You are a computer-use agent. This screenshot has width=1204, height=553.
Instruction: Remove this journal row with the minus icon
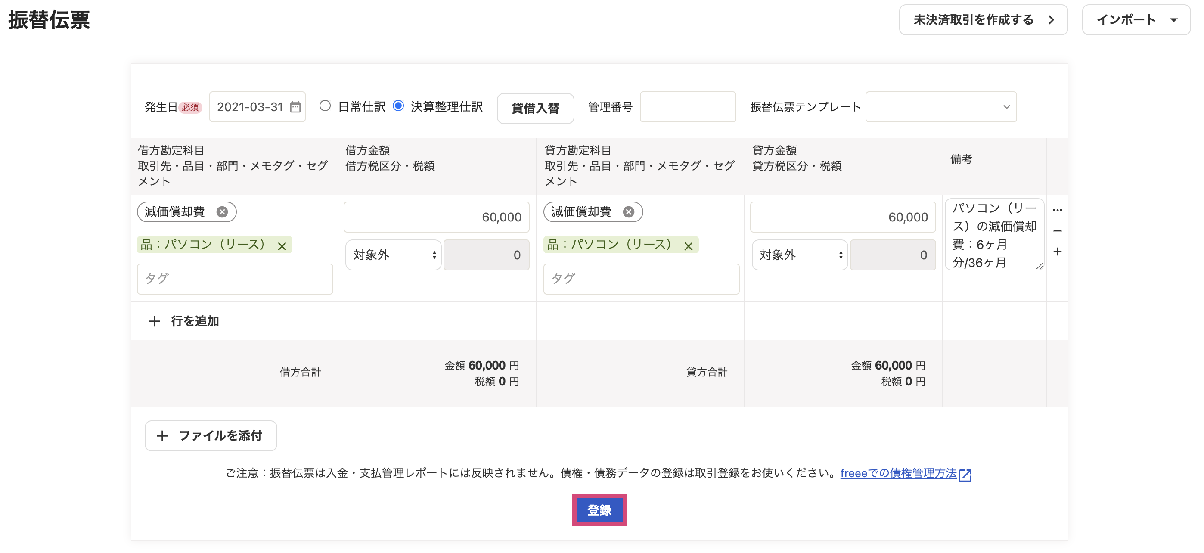coord(1058,231)
